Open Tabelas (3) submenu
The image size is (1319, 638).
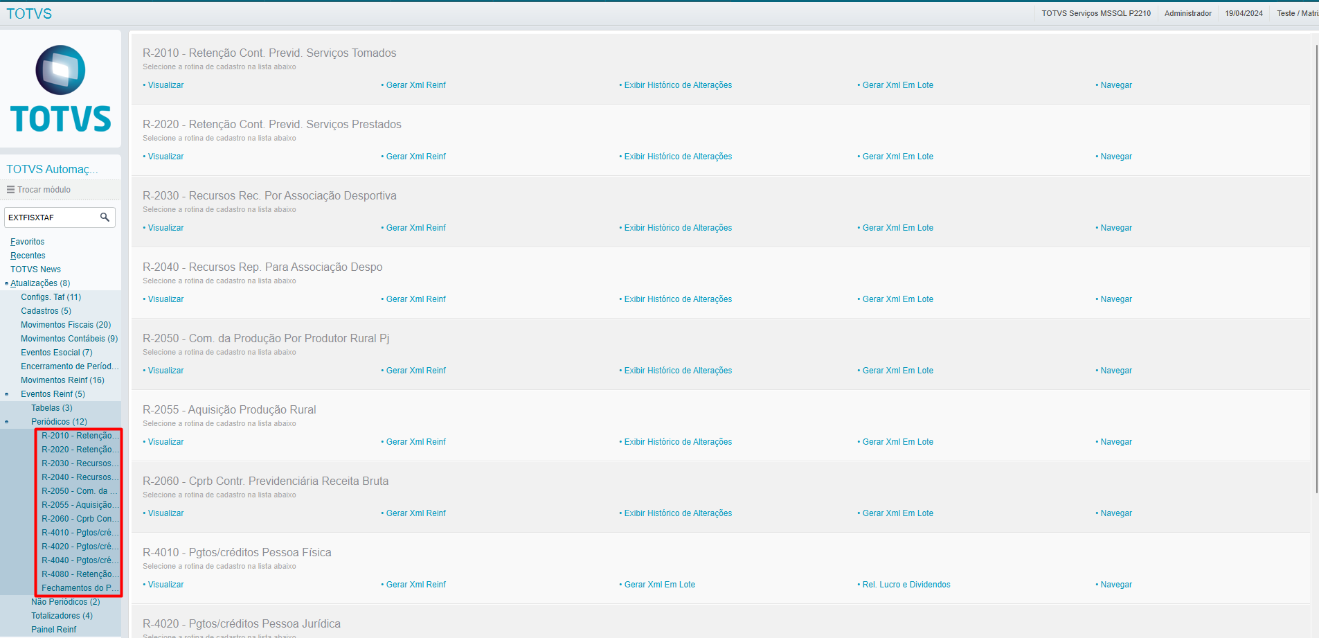coord(51,408)
